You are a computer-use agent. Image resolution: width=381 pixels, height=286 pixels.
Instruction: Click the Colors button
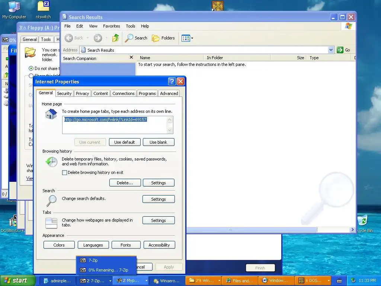[59, 245]
